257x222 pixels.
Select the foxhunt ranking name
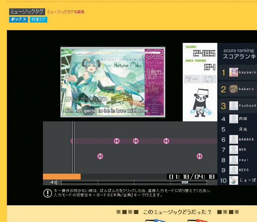(248, 106)
